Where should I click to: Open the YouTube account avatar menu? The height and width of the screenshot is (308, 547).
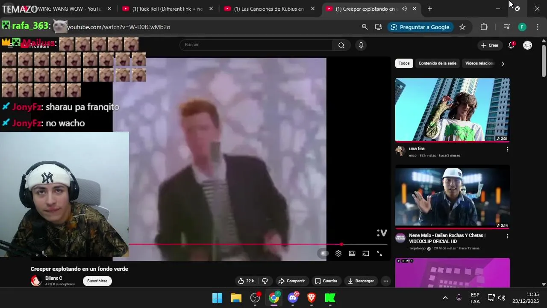[x=528, y=45]
